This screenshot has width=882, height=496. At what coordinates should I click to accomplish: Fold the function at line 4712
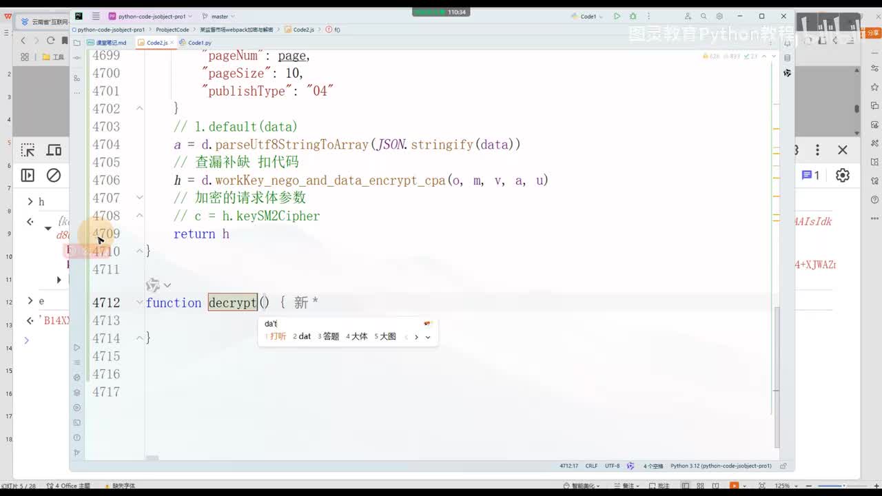[x=141, y=302]
